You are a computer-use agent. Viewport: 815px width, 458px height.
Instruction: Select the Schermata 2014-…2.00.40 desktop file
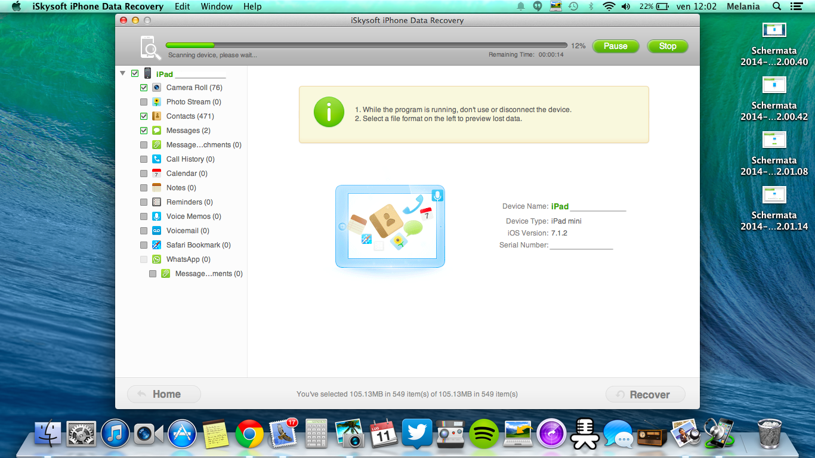pyautogui.click(x=774, y=45)
